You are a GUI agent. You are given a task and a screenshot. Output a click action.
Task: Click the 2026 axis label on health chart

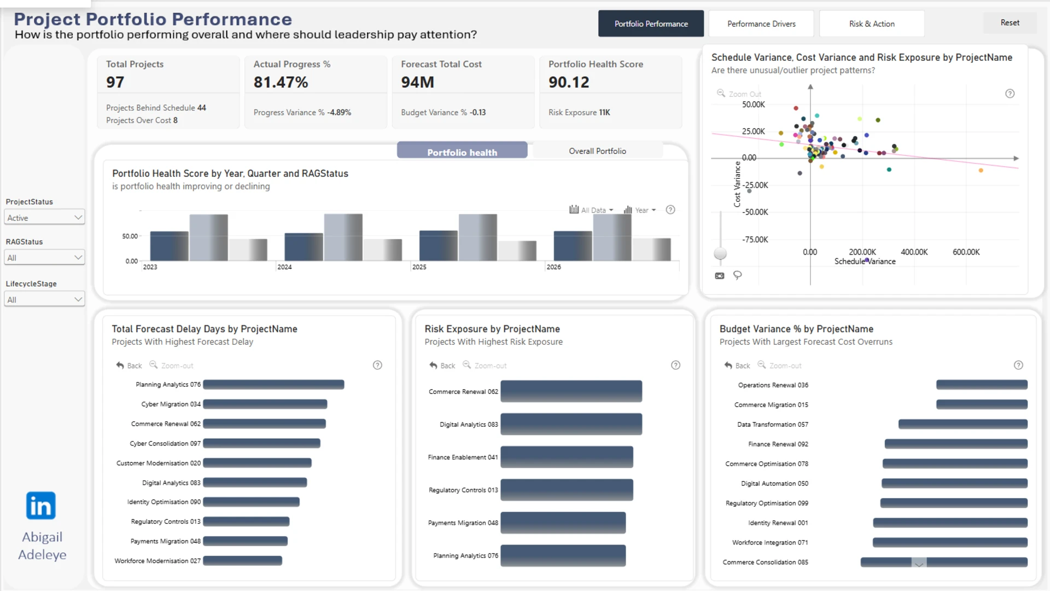click(x=553, y=267)
